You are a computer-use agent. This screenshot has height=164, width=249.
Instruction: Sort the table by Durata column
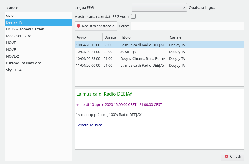pos(111,37)
